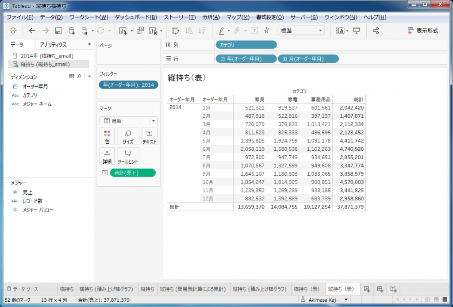Click the Add new data source icon
The width and height of the screenshot is (453, 307).
71,31
